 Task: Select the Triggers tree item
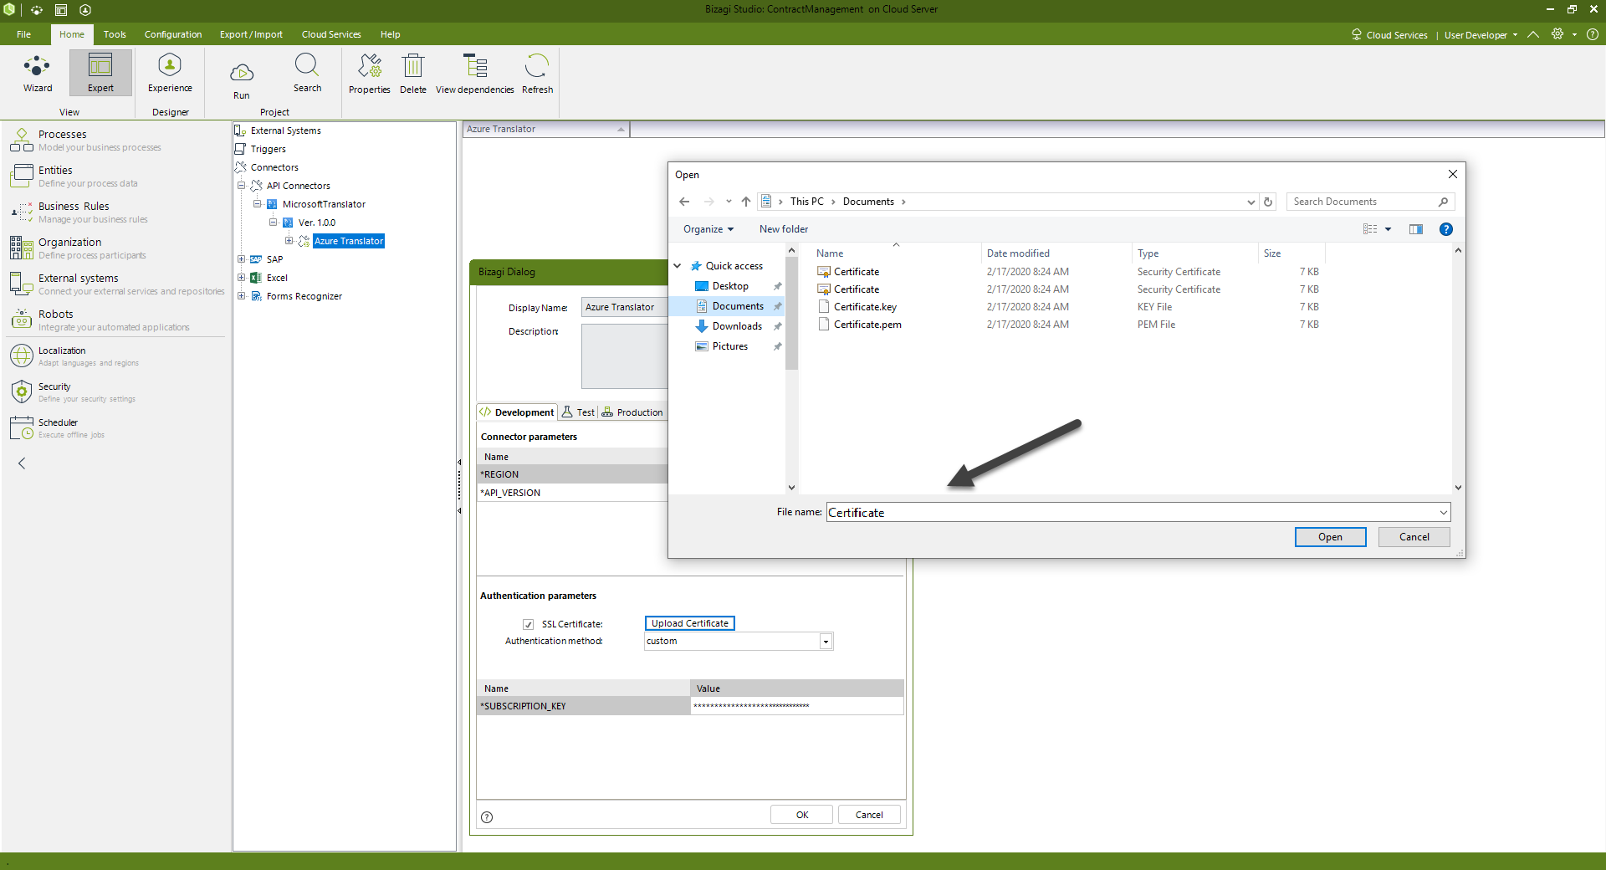tap(268, 149)
